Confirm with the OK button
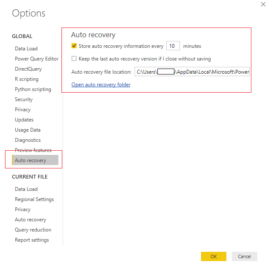 tap(214, 256)
